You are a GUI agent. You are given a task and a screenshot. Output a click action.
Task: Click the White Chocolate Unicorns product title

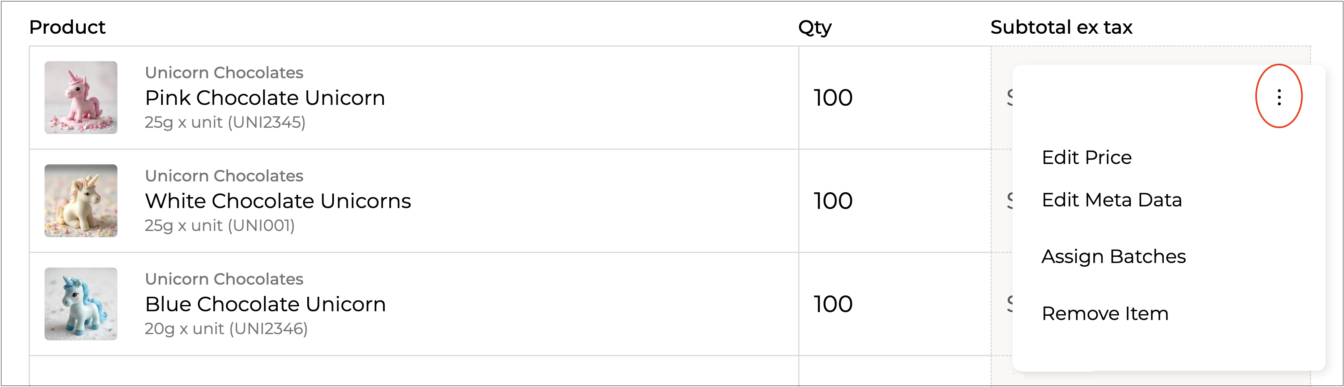coord(278,201)
